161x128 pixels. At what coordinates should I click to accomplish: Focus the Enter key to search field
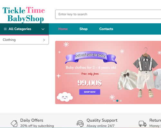(x=108, y=14)
